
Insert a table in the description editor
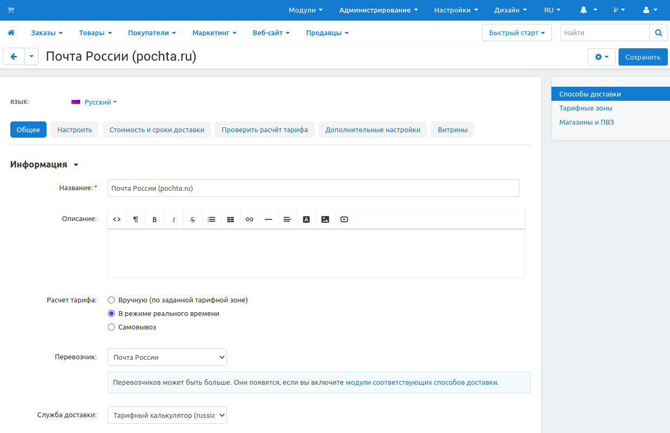point(230,219)
